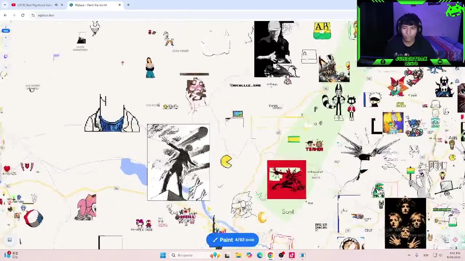Reload the wplace.live page
465x261 pixels.
[x=23, y=15]
